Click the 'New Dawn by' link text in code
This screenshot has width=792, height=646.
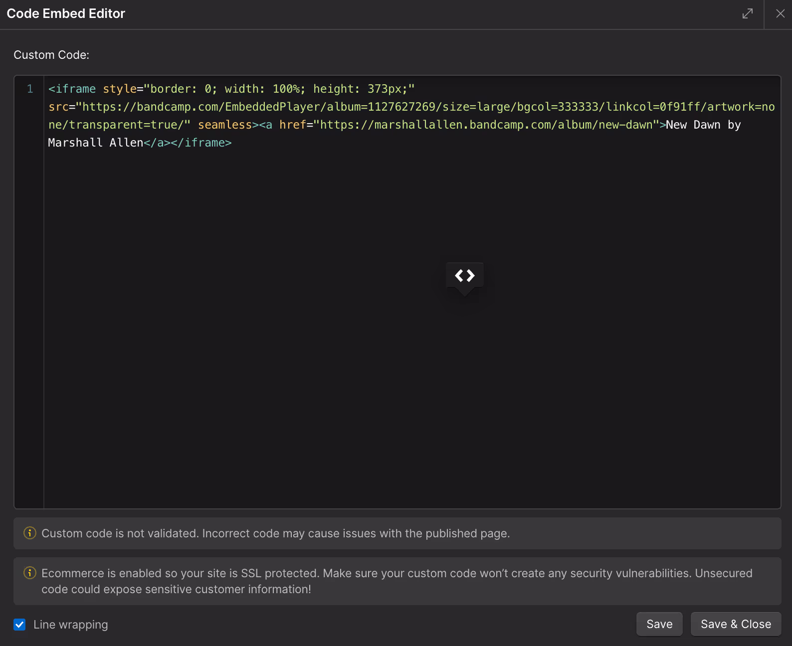(x=703, y=125)
